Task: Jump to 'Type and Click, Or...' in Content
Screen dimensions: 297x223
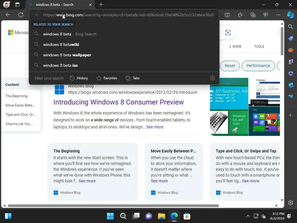Action: click(21, 114)
